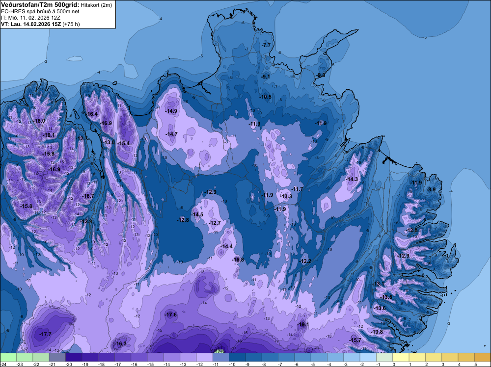
Task: Click the -16.3 temperature value label
Action: pyautogui.click(x=121, y=343)
